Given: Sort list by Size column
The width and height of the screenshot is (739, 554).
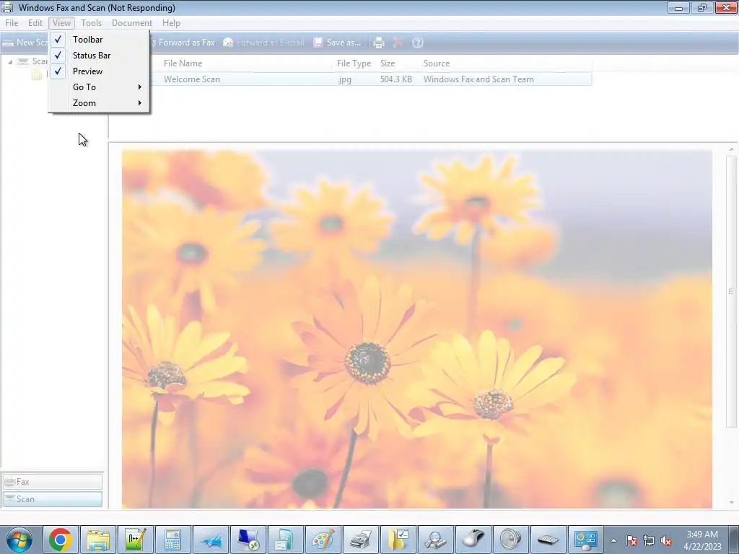Looking at the screenshot, I should (388, 63).
